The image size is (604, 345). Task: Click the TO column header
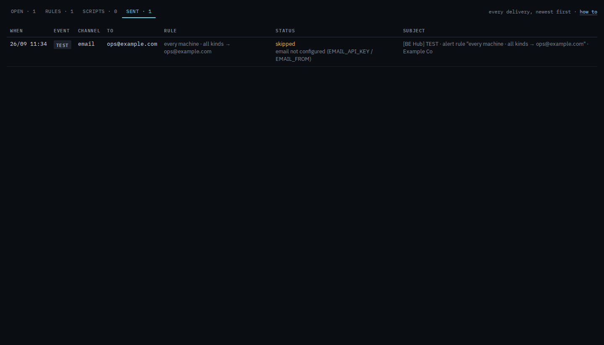(x=110, y=31)
